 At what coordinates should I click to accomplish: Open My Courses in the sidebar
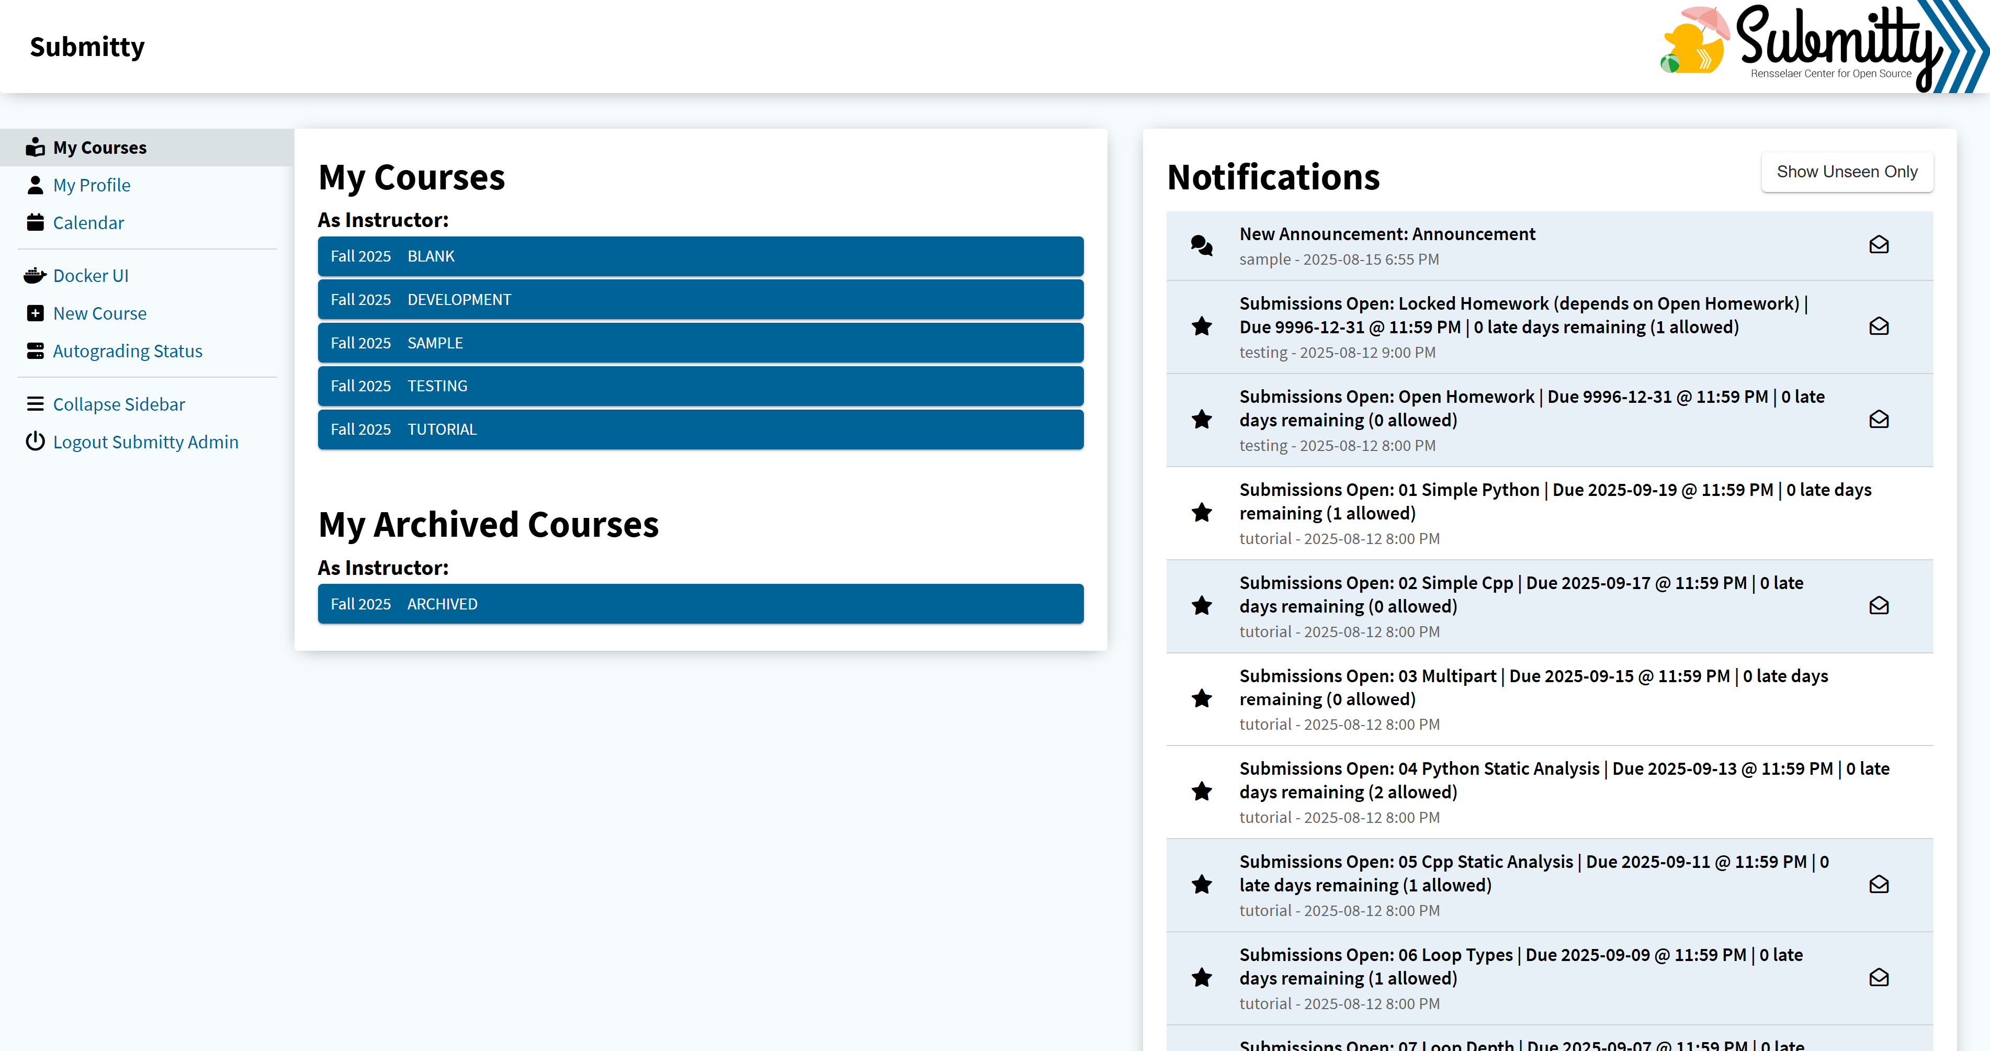tap(99, 147)
